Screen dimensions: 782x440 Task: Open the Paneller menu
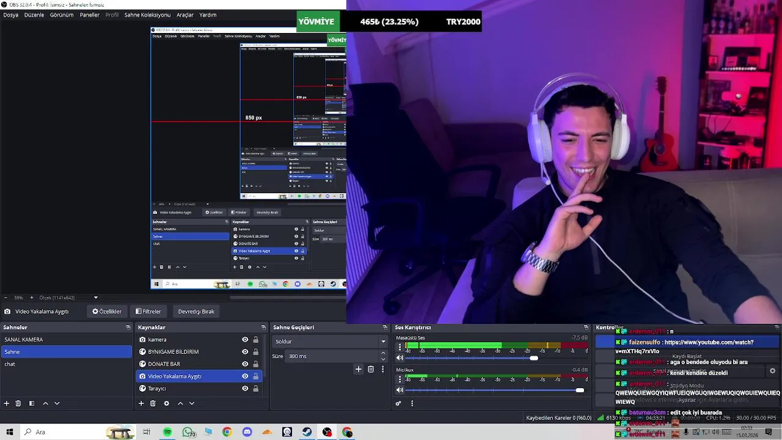(x=89, y=15)
